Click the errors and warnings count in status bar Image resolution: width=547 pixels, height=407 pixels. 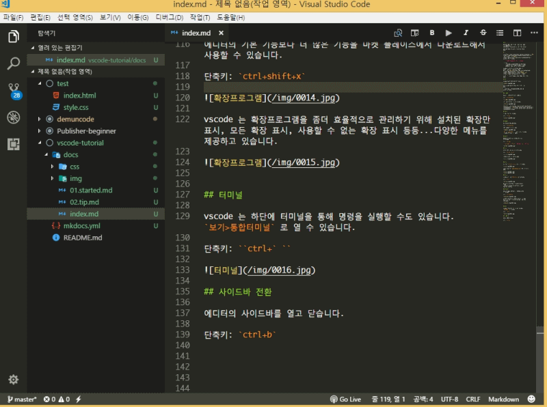tap(57, 399)
